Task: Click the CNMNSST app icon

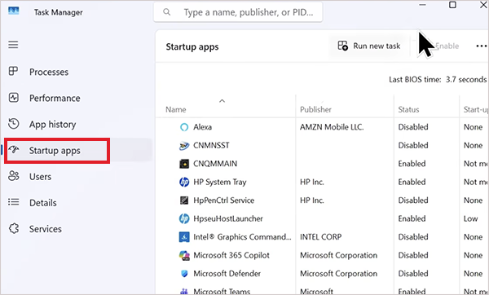Action: (x=184, y=145)
